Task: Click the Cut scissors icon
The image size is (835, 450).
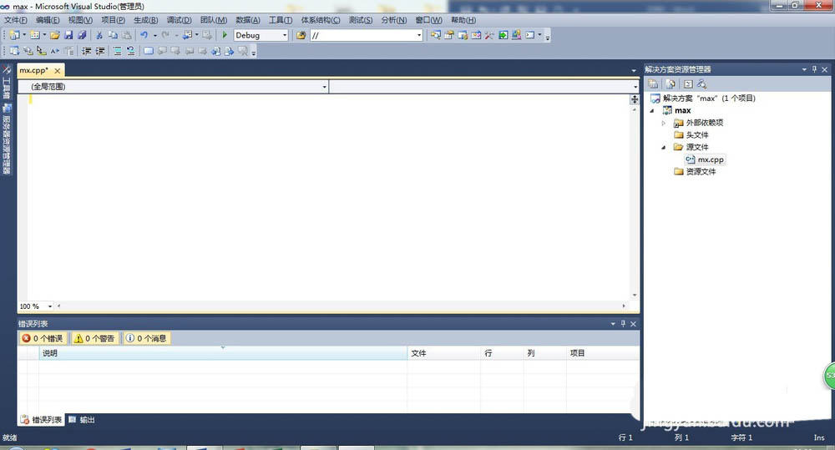Action: [x=99, y=35]
